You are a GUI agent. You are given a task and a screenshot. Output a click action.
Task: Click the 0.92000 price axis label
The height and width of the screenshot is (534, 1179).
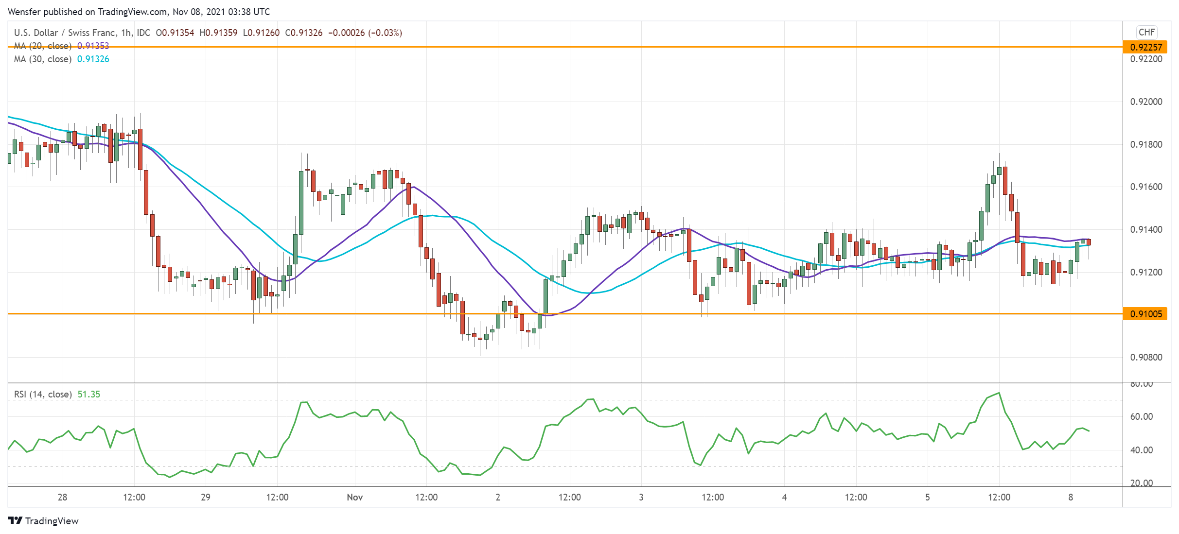pos(1146,102)
